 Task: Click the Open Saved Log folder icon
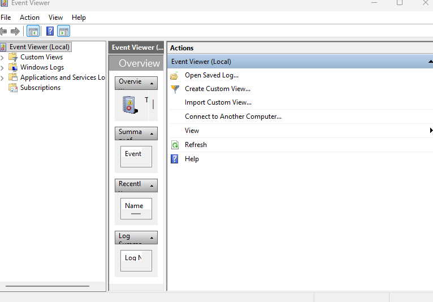pyautogui.click(x=175, y=76)
